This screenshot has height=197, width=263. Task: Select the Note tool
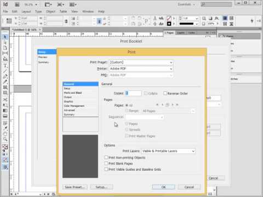[x=5, y=123]
